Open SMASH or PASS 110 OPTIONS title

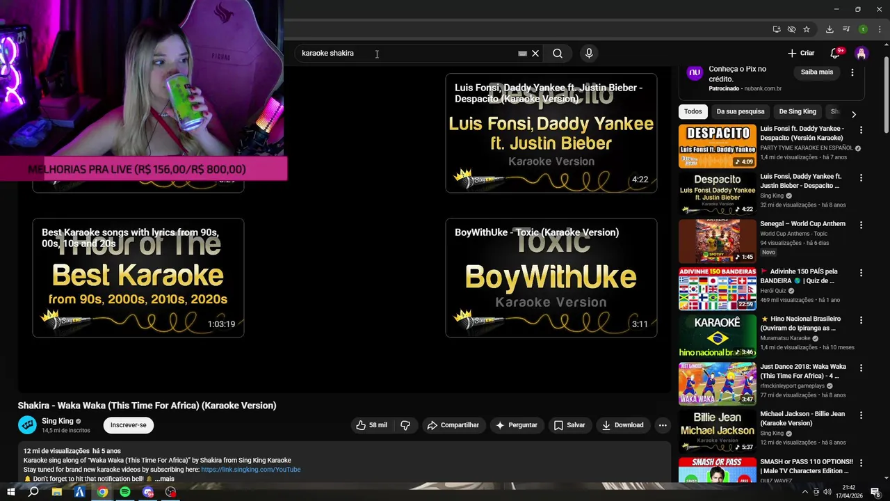(x=807, y=466)
